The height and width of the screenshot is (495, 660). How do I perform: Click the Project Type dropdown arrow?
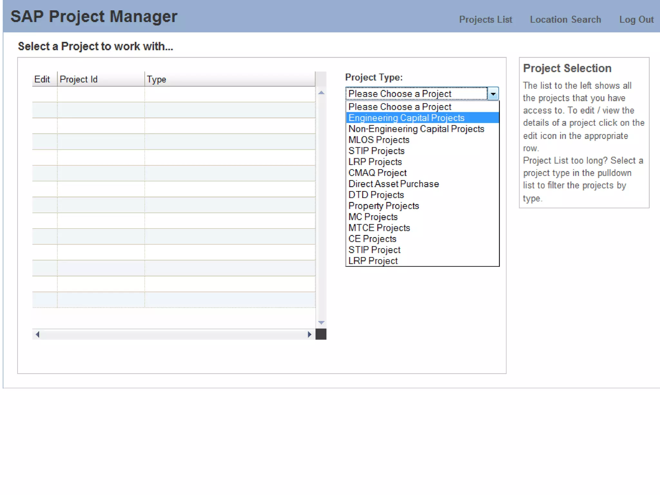pyautogui.click(x=493, y=94)
